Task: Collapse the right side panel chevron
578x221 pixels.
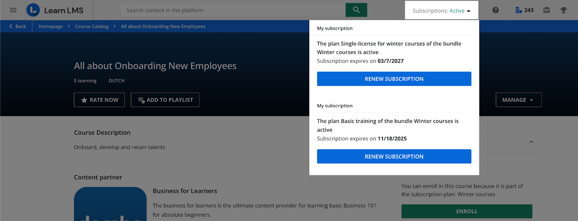Action: 531,142
